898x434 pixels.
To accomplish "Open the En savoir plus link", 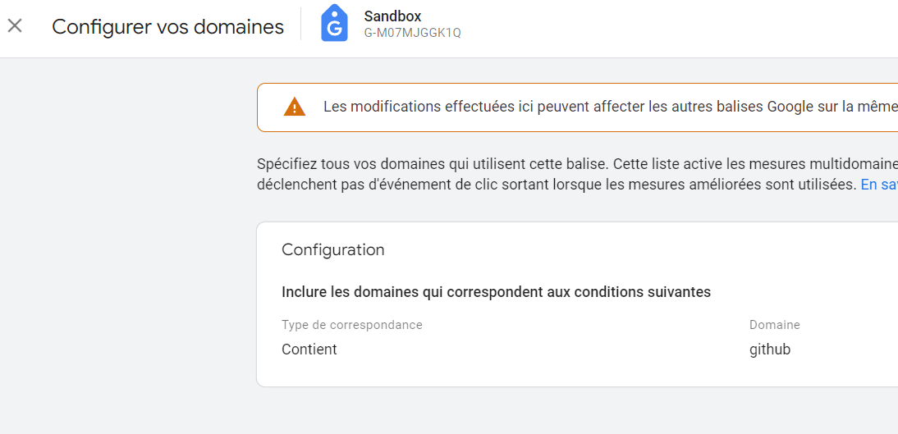I will [x=879, y=185].
